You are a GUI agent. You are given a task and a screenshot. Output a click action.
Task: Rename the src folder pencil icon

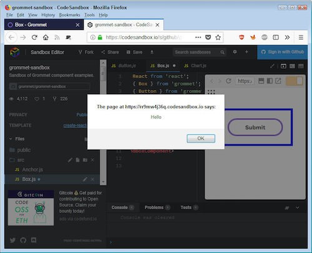70,160
